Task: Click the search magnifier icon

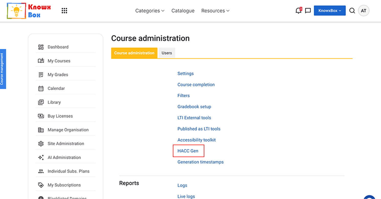Action: click(352, 11)
